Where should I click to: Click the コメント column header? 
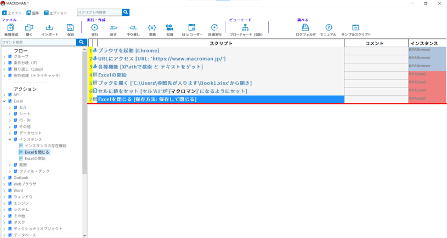(x=376, y=43)
